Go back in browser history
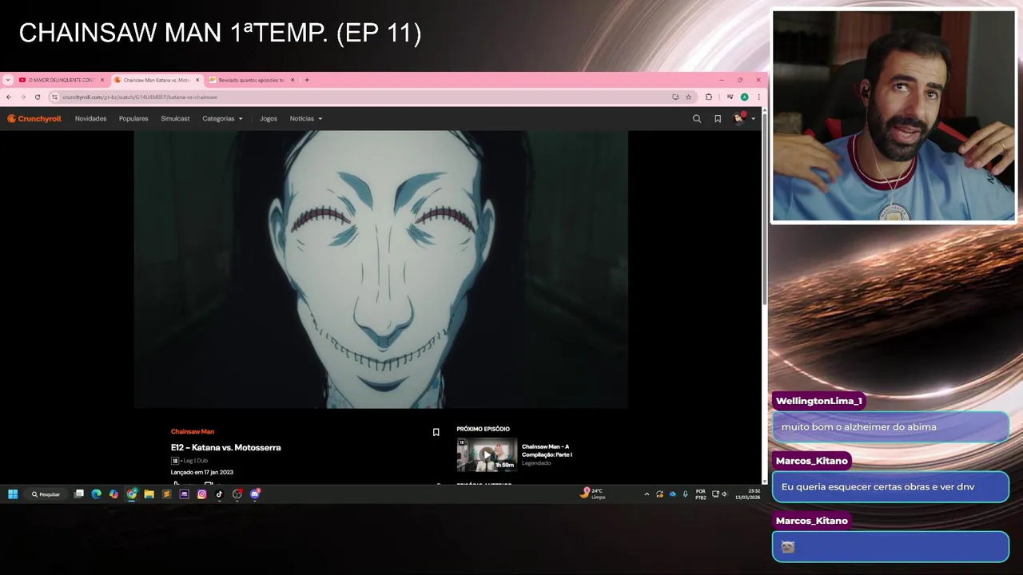The width and height of the screenshot is (1023, 575). pos(8,97)
